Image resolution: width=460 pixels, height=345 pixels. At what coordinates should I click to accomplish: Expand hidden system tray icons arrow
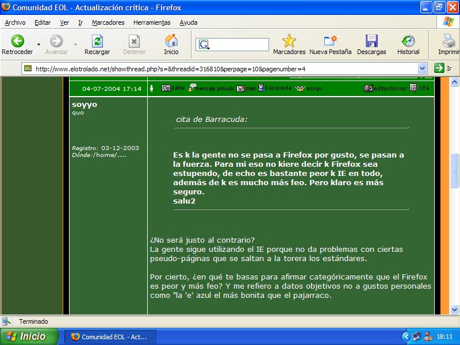(406, 336)
